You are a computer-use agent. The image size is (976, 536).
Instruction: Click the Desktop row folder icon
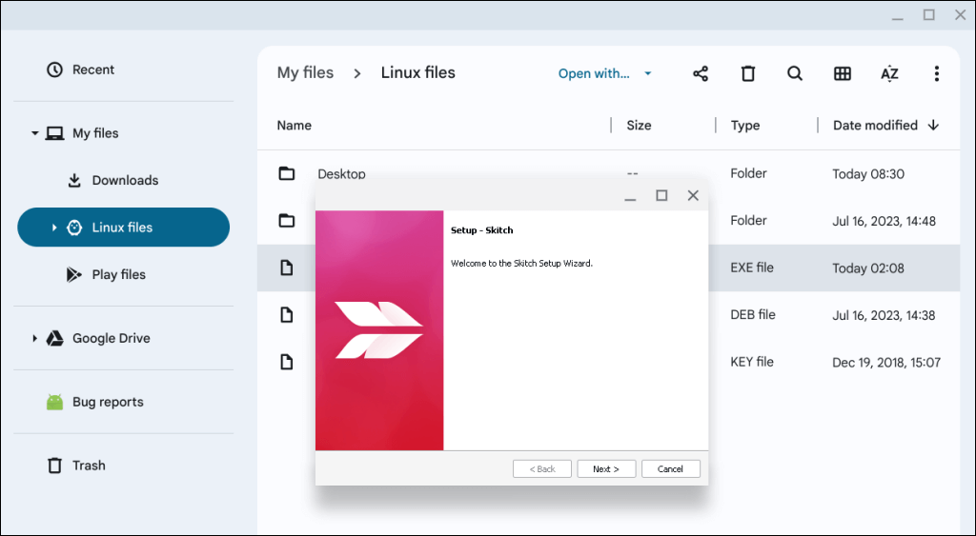(286, 173)
